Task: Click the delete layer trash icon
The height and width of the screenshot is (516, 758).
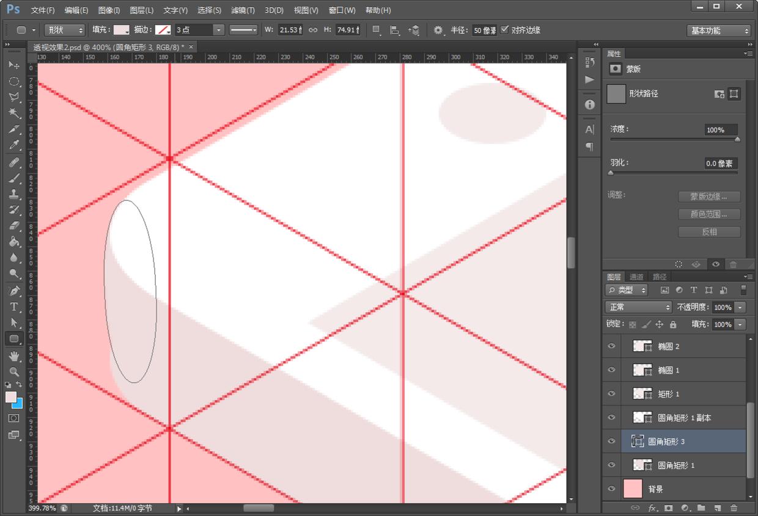Action: click(x=734, y=507)
